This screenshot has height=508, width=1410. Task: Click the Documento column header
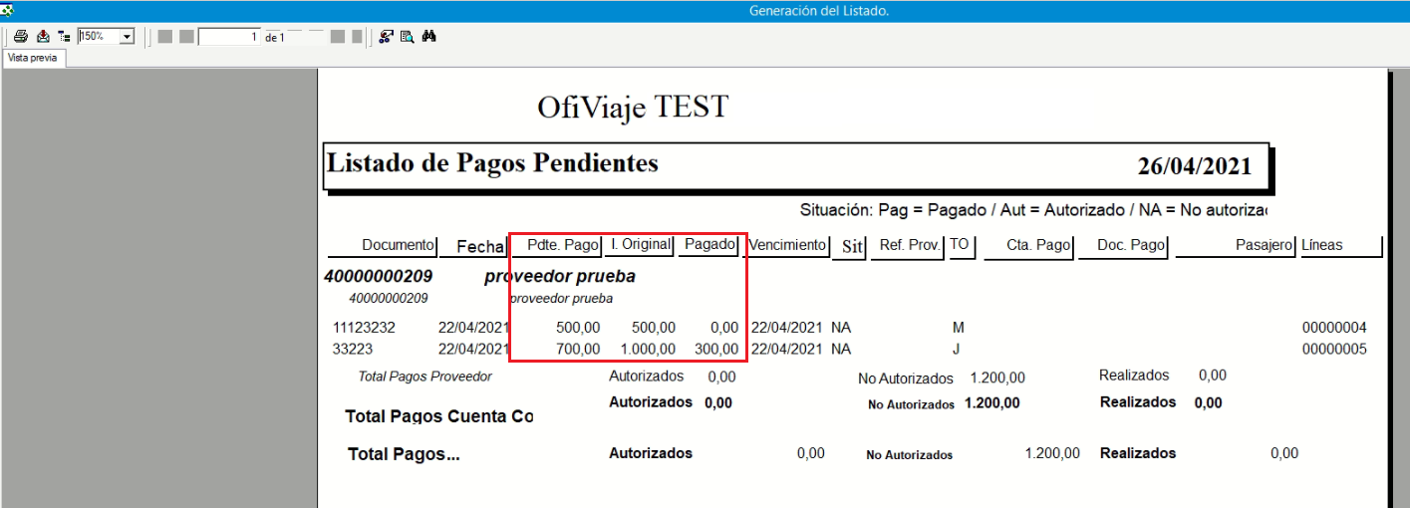[x=399, y=245]
